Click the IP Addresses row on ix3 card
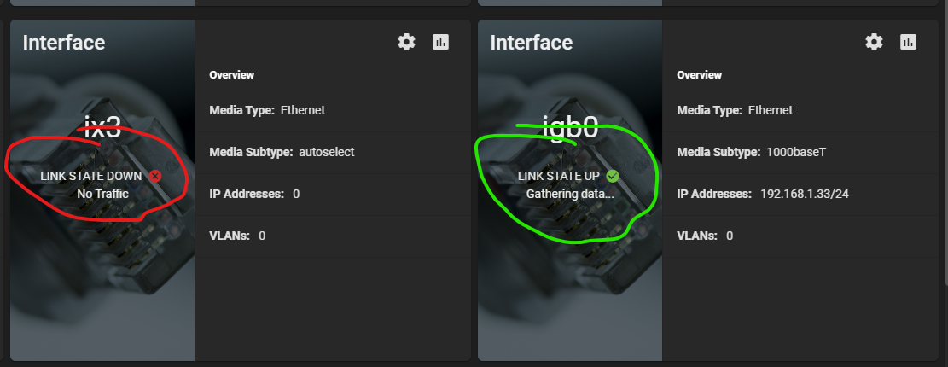The image size is (948, 367). (x=333, y=194)
